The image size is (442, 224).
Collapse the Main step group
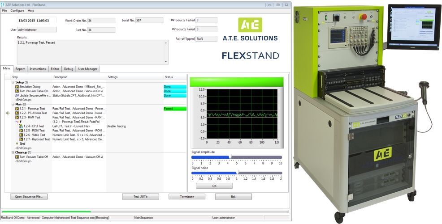click(x=13, y=104)
